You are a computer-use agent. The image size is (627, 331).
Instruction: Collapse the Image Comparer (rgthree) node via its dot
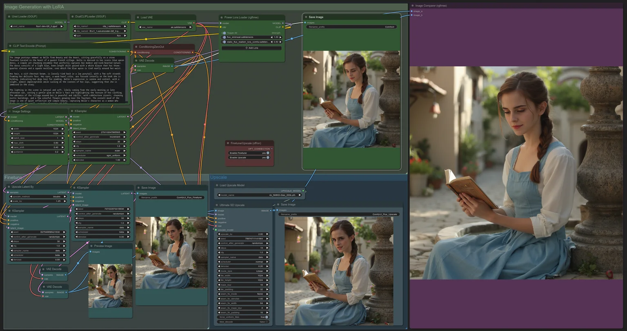pyautogui.click(x=412, y=6)
